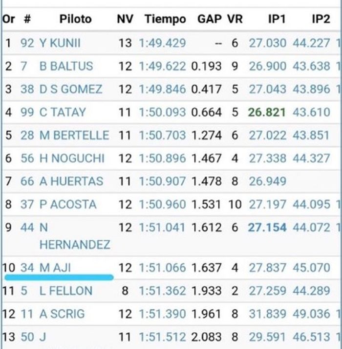The image size is (342, 349).
Task: Open L FELLON rider row
Action: click(x=65, y=291)
